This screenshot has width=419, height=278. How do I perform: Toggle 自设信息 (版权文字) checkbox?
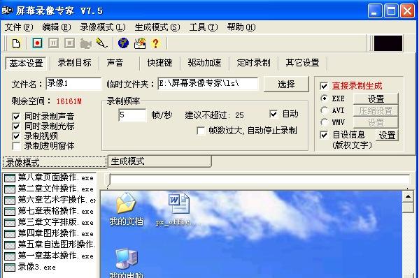coord(324,135)
